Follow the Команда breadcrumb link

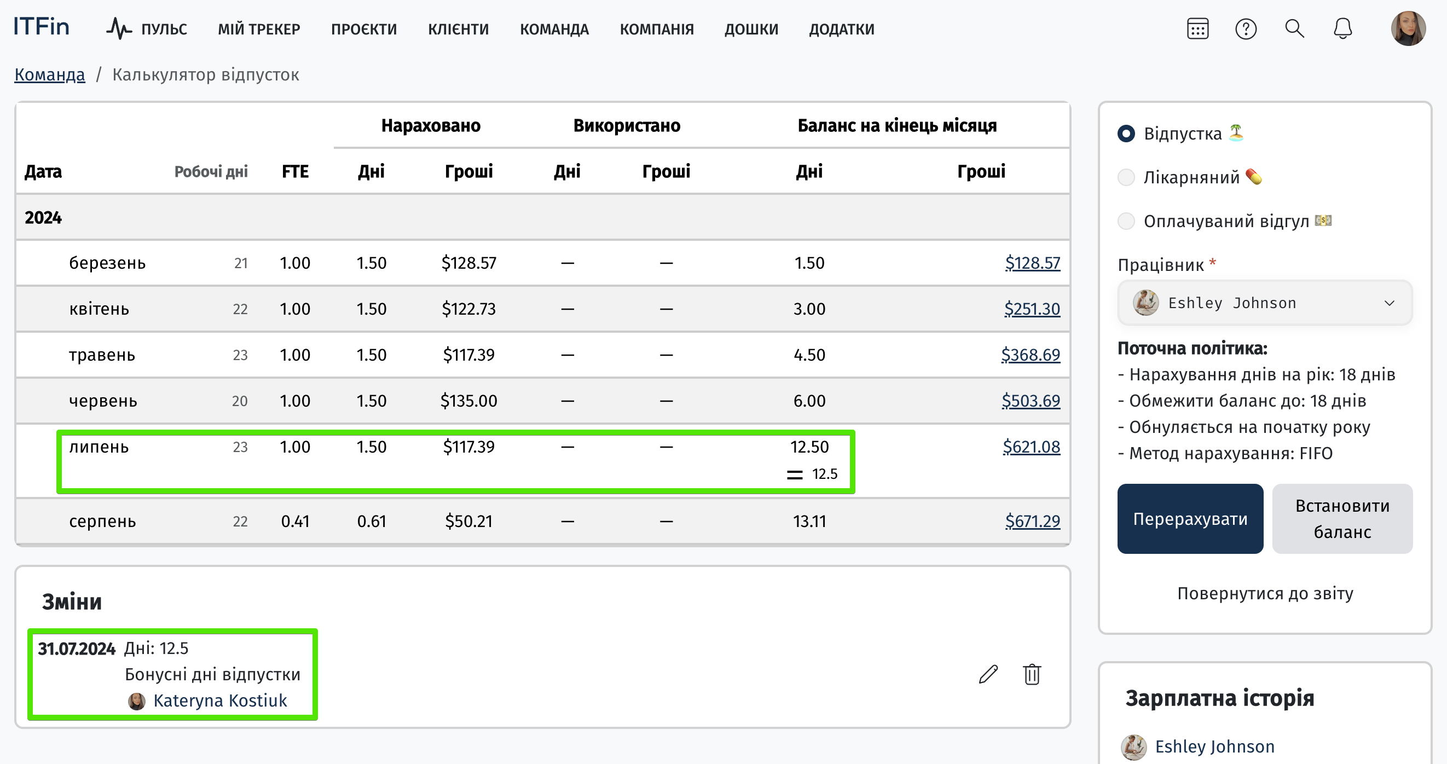coord(50,74)
